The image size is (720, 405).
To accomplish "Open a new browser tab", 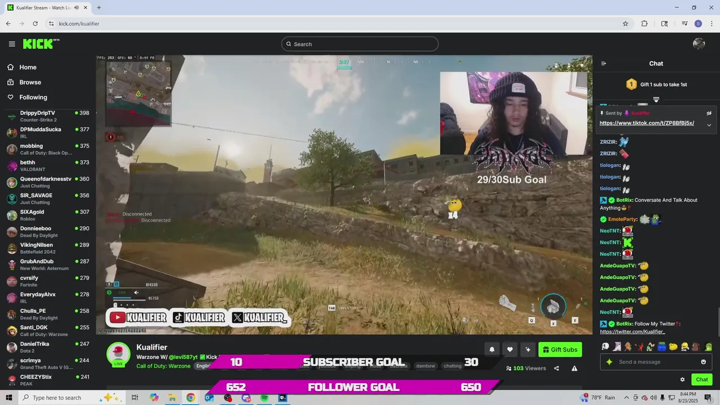I will [98, 8].
